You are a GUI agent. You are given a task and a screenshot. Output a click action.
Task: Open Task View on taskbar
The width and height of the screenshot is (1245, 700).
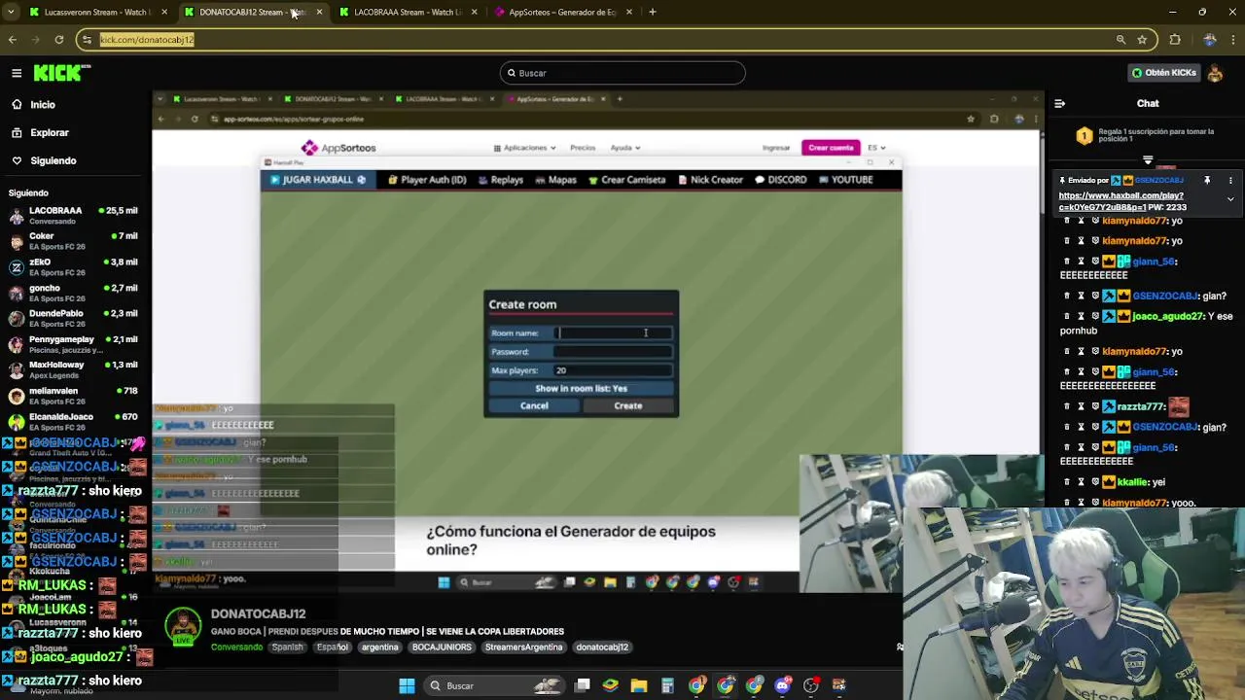pyautogui.click(x=582, y=685)
